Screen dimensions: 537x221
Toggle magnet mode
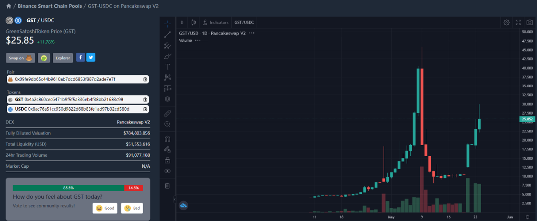point(167,138)
